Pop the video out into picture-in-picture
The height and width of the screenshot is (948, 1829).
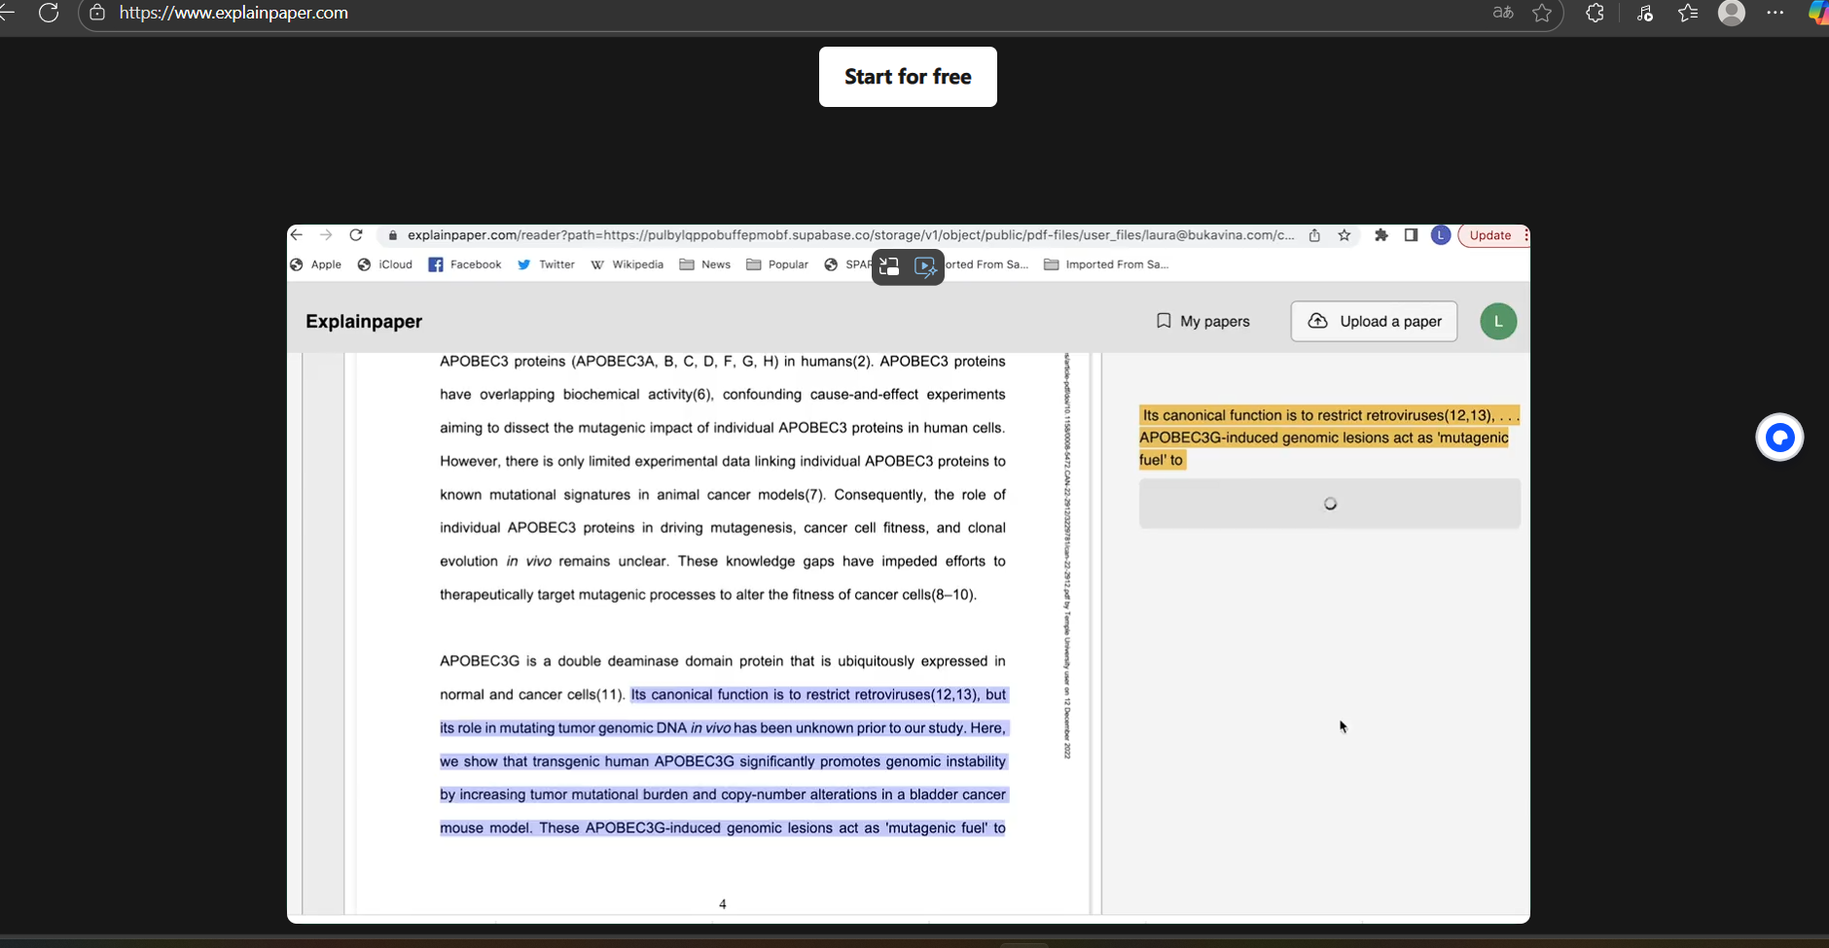click(x=889, y=266)
